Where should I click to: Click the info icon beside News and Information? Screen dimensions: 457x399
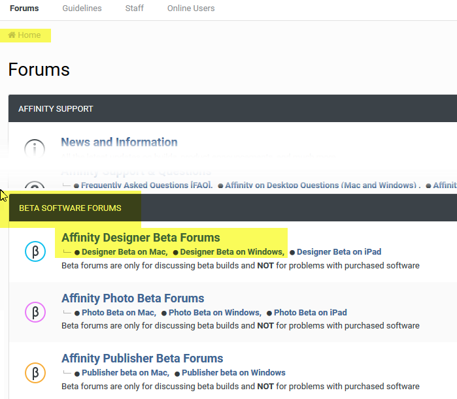coord(35,148)
